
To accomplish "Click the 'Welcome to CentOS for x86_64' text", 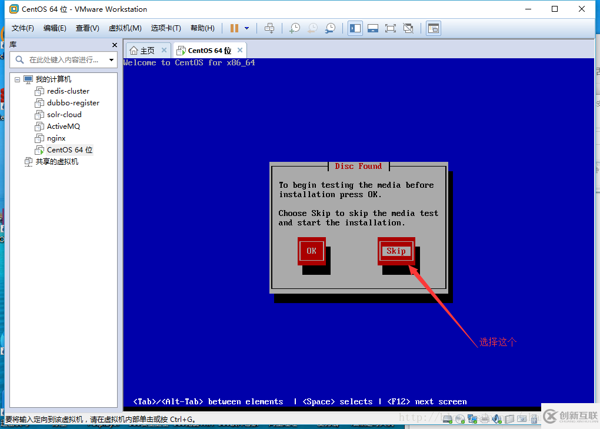I will coord(189,63).
